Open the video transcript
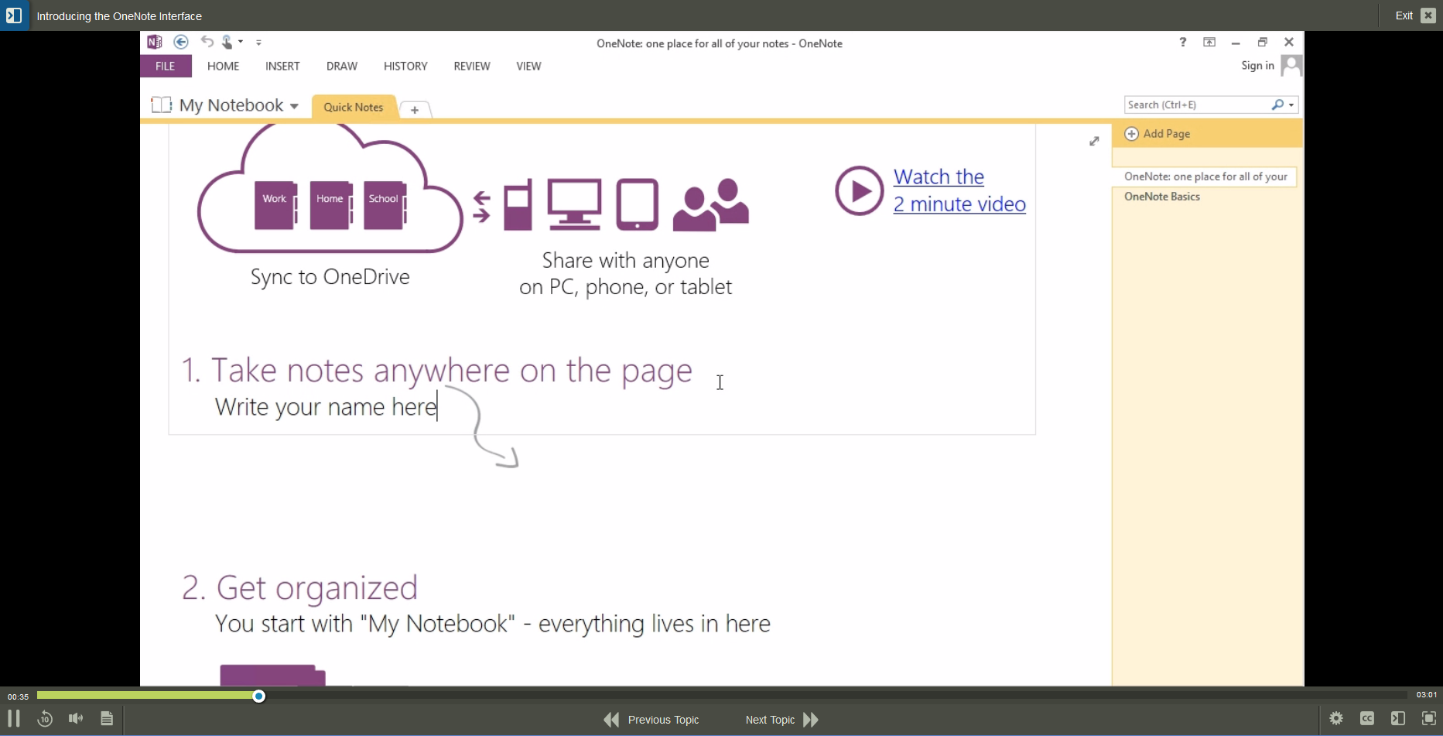The height and width of the screenshot is (736, 1443). point(107,719)
